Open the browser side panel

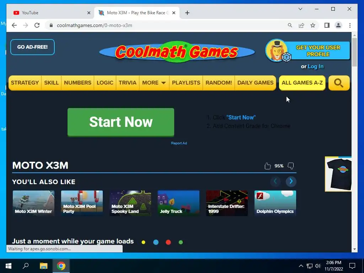tap(327, 25)
